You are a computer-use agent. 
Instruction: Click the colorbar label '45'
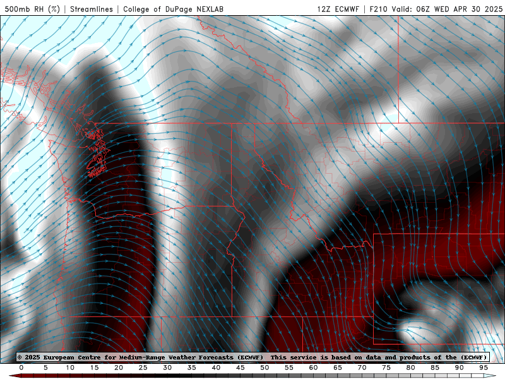click(x=241, y=368)
